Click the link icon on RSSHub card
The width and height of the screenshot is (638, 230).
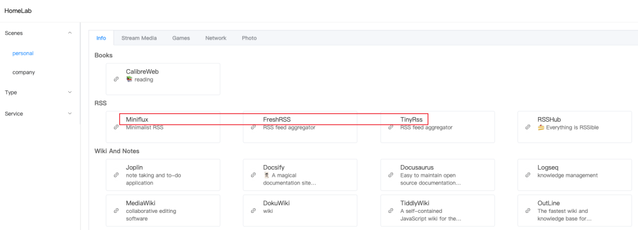(x=528, y=127)
